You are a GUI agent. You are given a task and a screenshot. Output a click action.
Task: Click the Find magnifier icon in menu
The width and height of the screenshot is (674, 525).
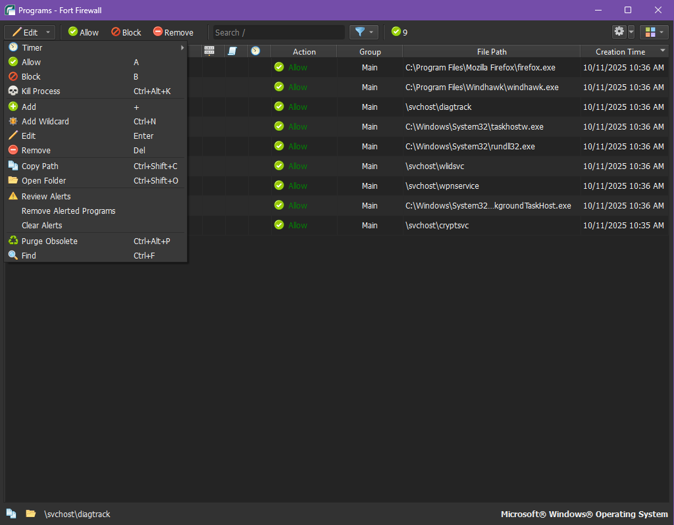coord(13,256)
